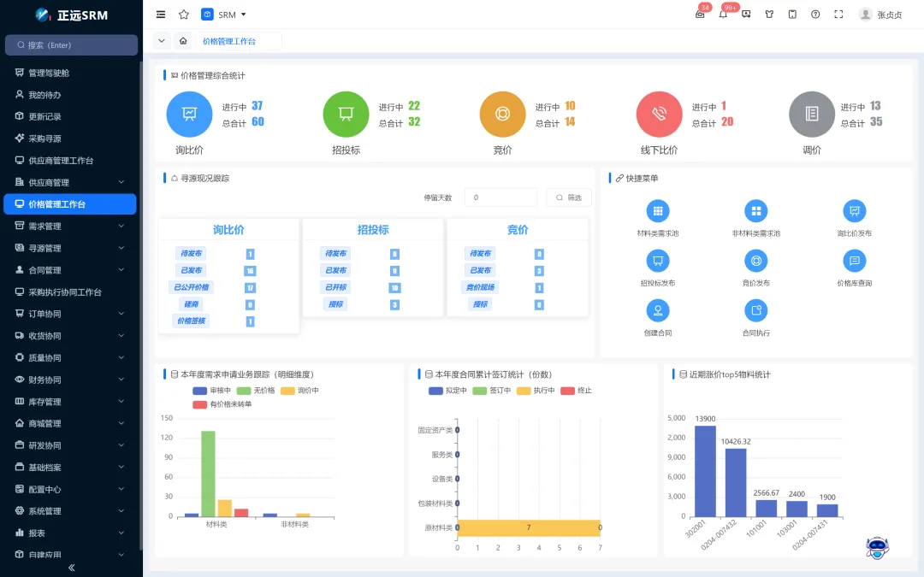Open 创建合同 shortcut icon
This screenshot has width=924, height=577.
pos(658,310)
